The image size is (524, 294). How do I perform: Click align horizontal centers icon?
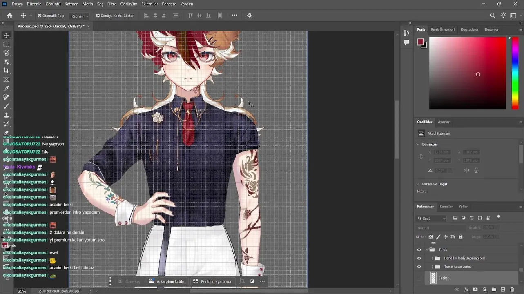pos(155,16)
